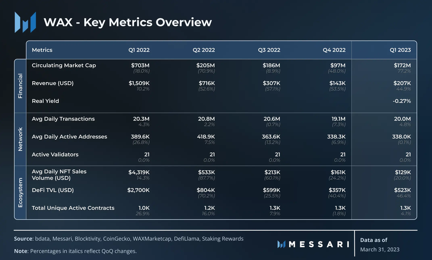This screenshot has width=432, height=260.
Task: Select the 'Q2 2022' column header
Action: 204,50
